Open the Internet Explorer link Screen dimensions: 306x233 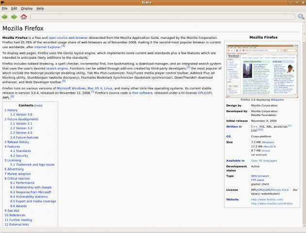click(48, 47)
